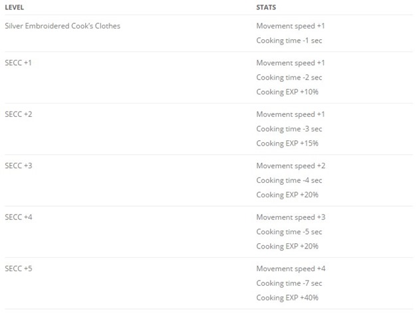The height and width of the screenshot is (319, 419).
Task: Select the SECC +4 level cell
Action: click(x=19, y=217)
